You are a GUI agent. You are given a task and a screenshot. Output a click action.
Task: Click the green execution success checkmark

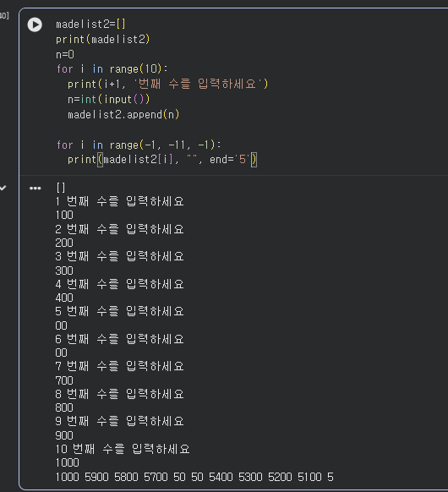click(x=3, y=188)
